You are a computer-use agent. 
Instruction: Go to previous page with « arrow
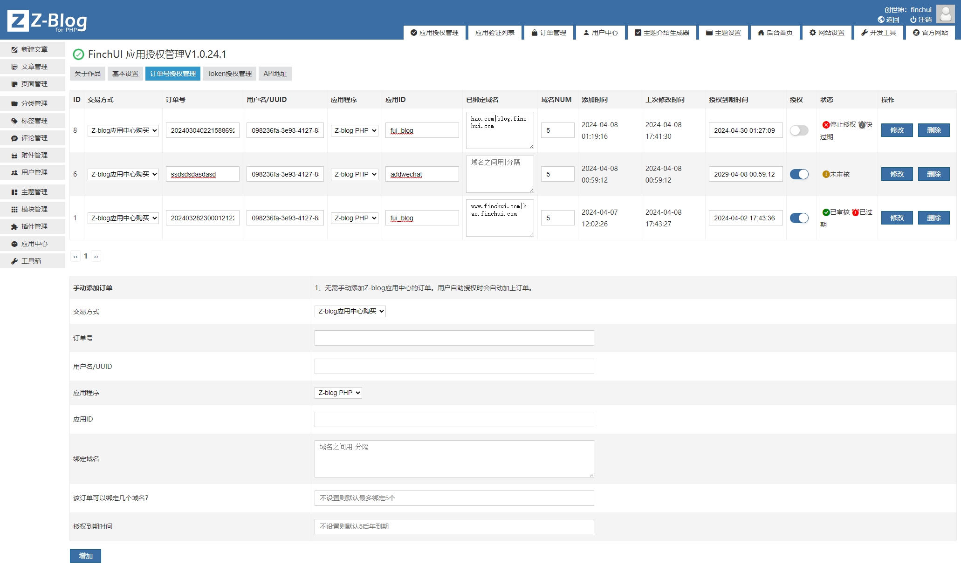click(x=76, y=256)
